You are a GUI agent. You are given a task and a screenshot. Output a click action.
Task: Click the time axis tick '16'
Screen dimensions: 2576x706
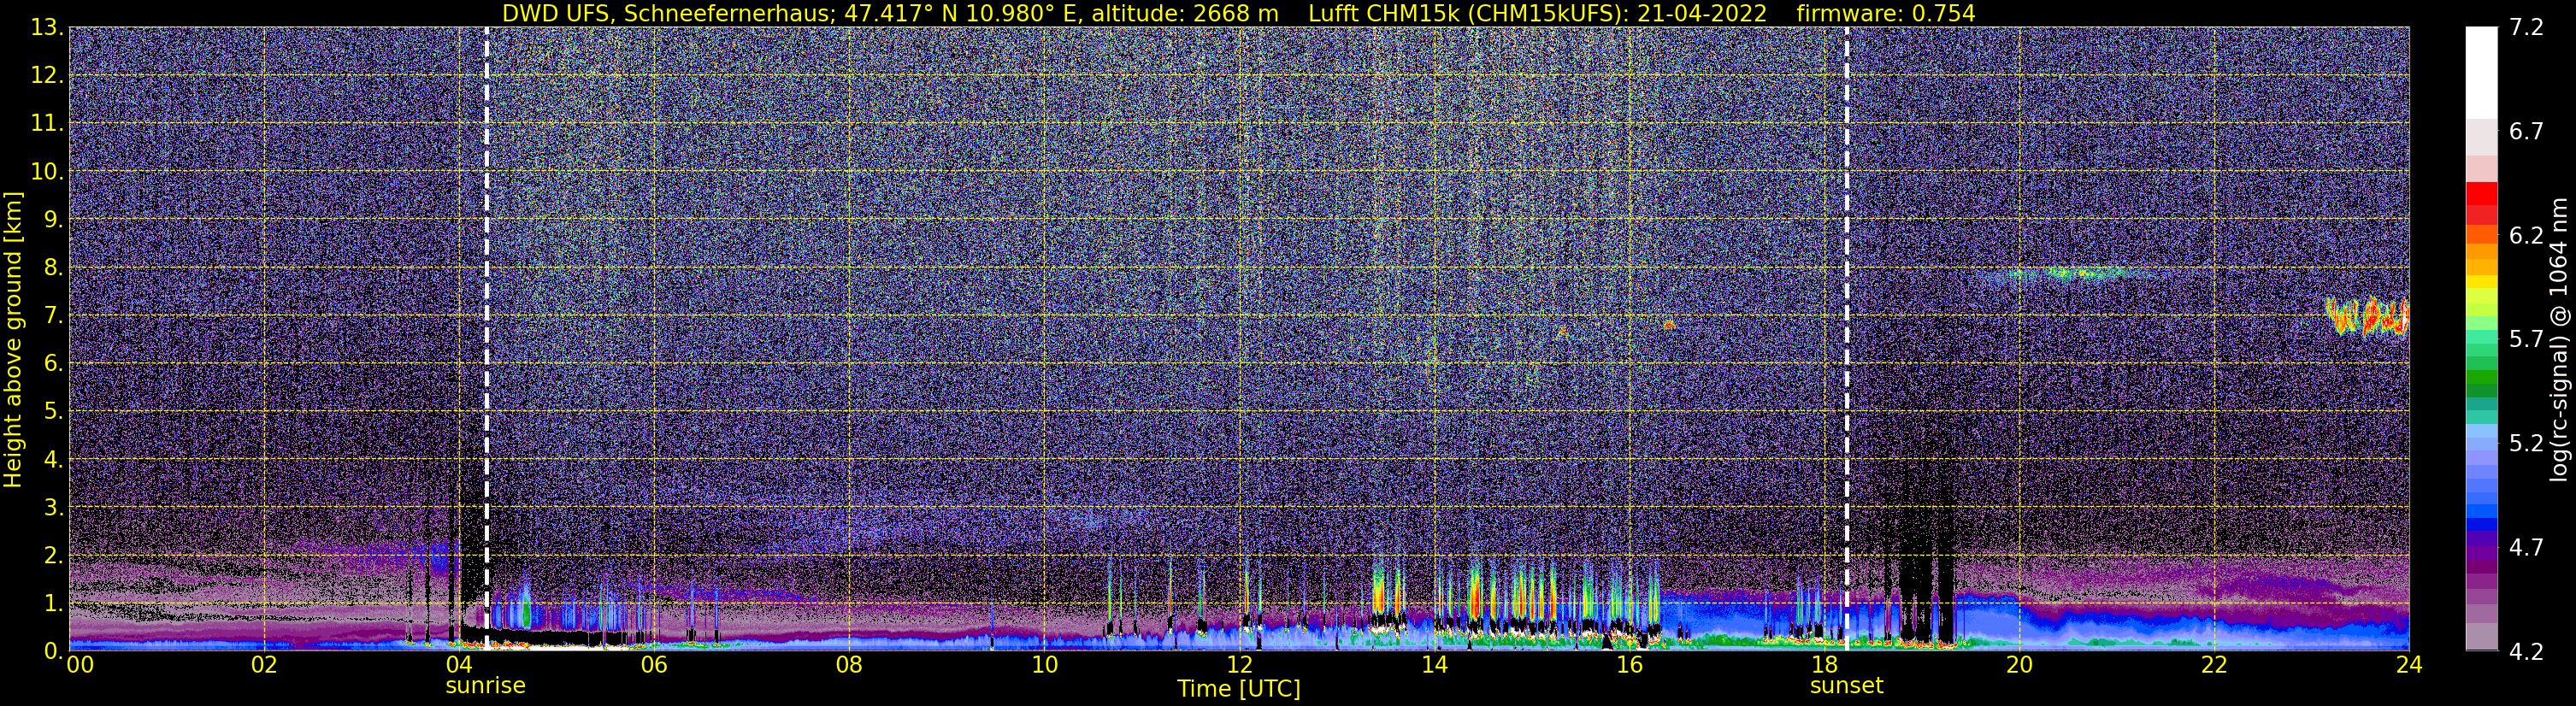tap(1629, 666)
